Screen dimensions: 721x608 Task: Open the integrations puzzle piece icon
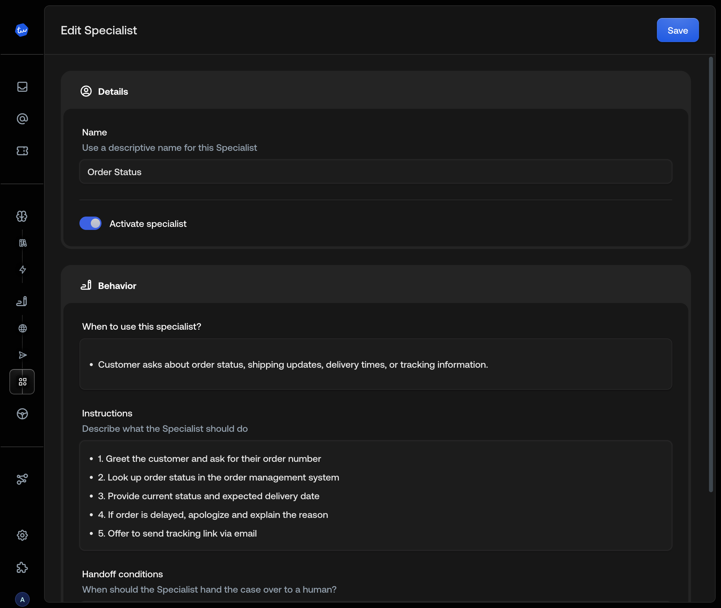coord(22,567)
